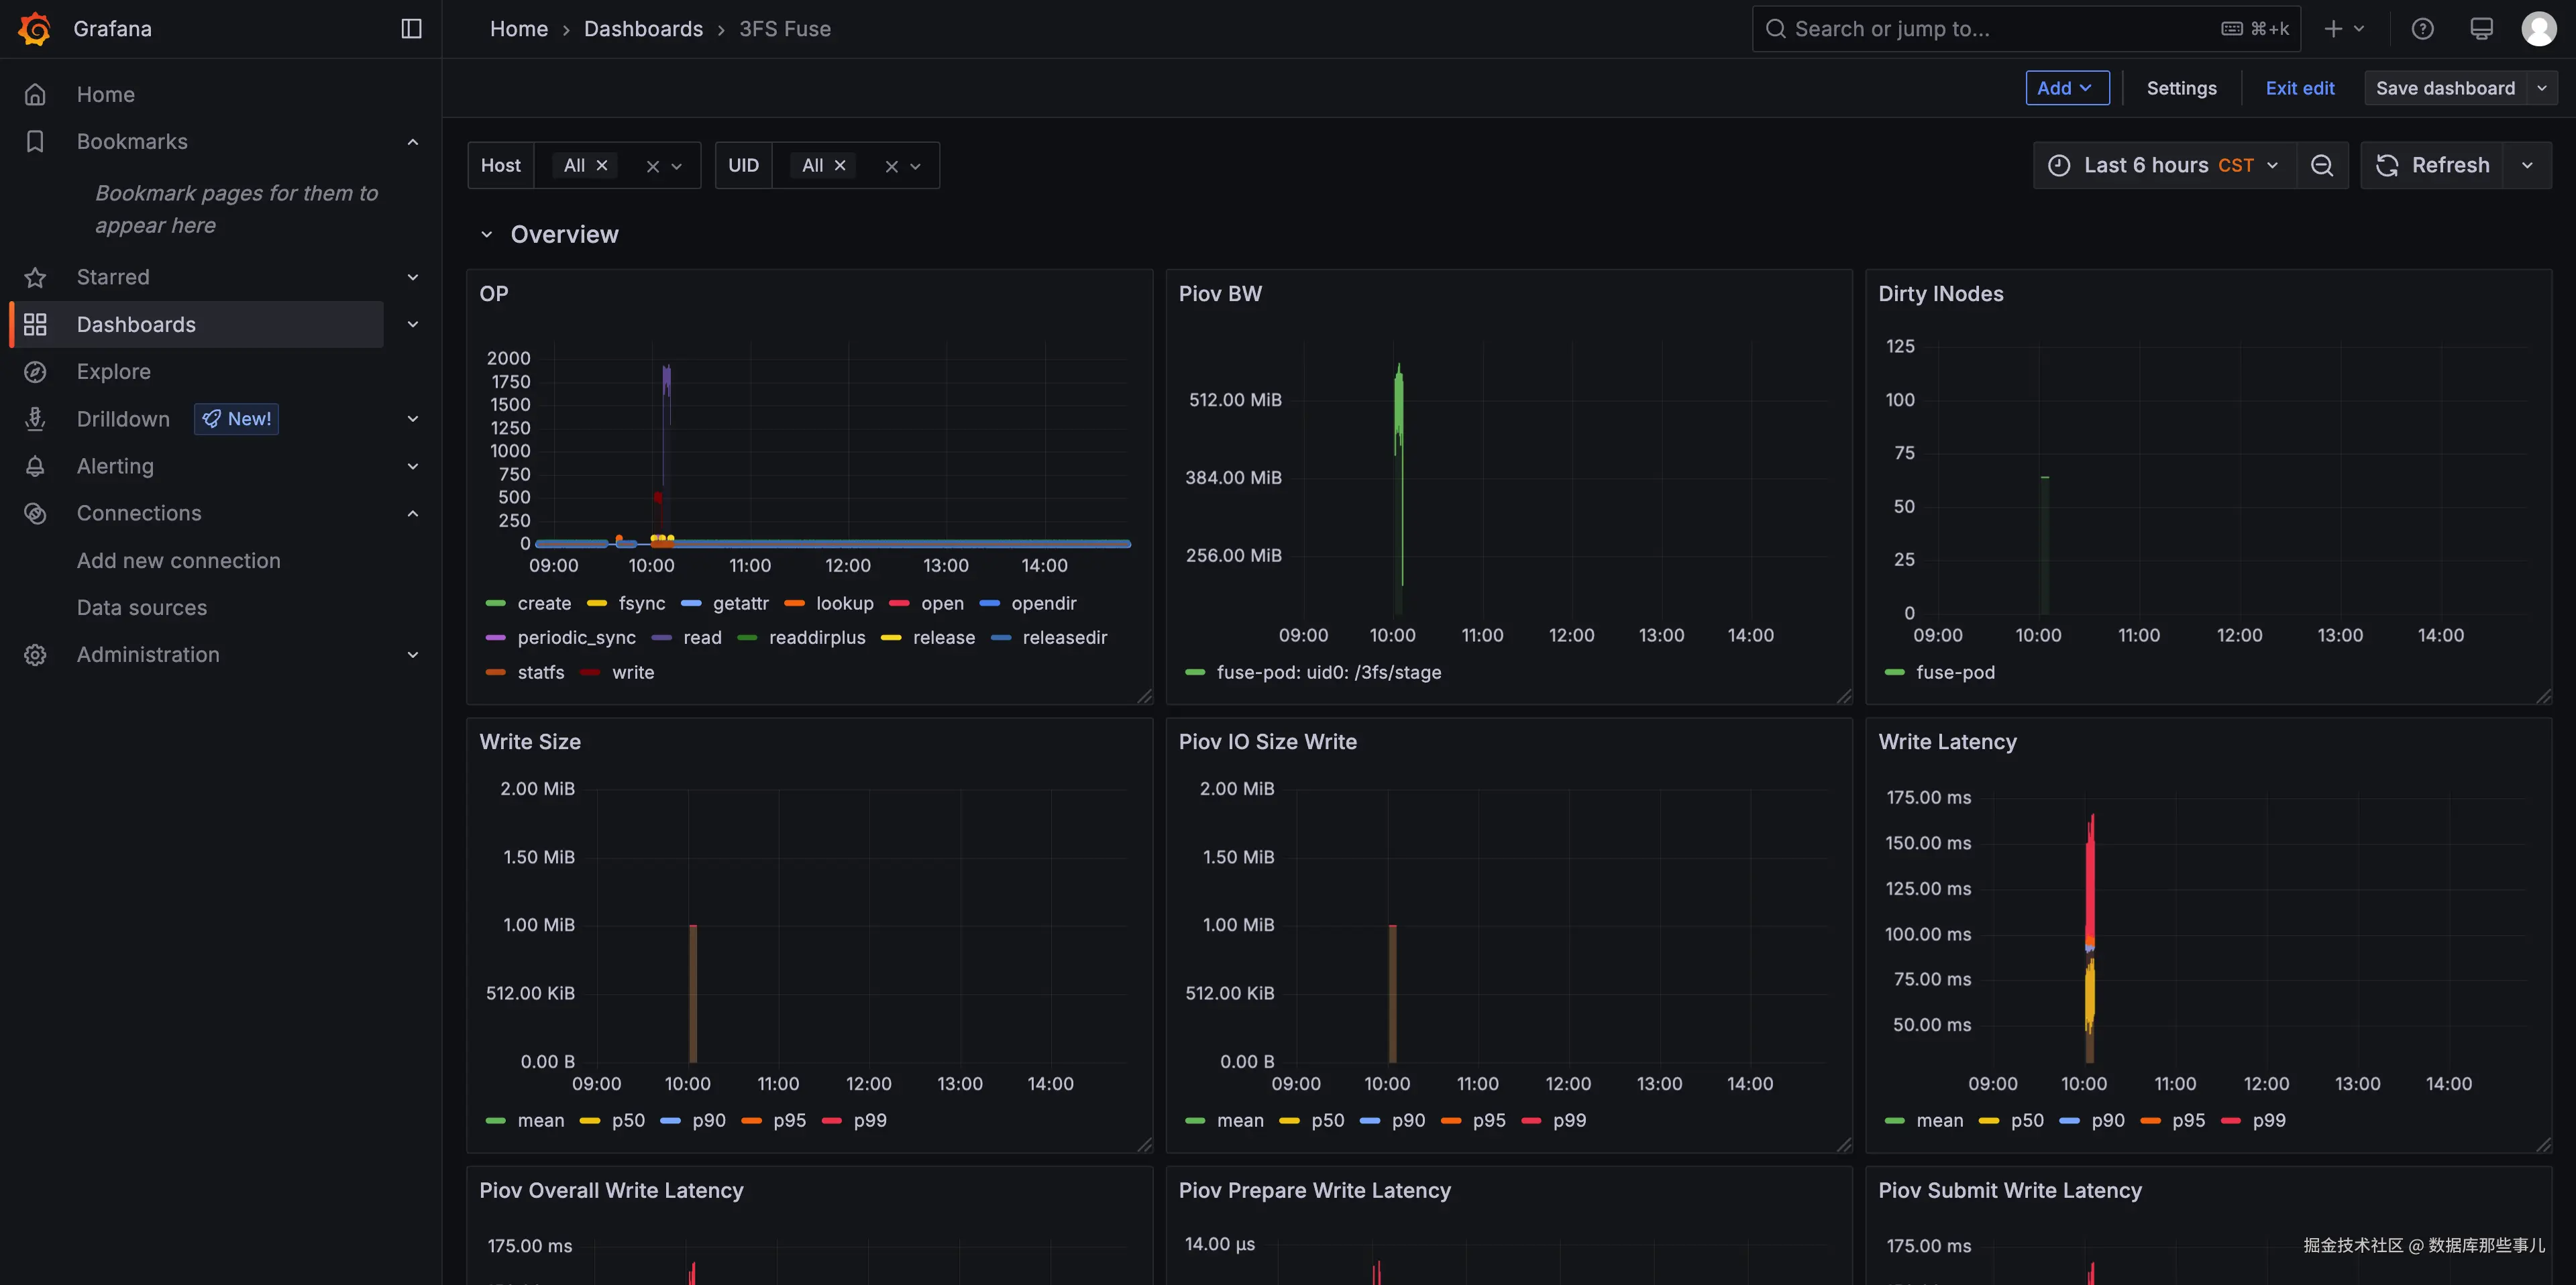This screenshot has width=2576, height=1285.
Task: Toggle the fsync series in OP legend
Action: tap(640, 603)
